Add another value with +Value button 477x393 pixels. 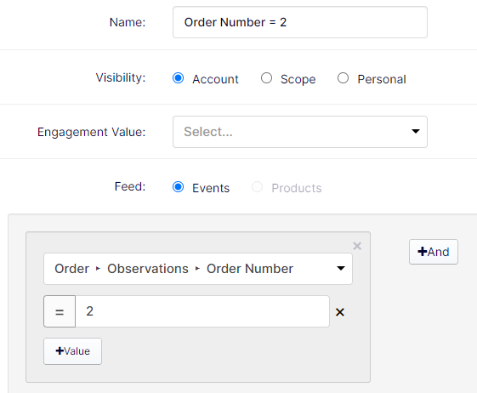click(73, 351)
